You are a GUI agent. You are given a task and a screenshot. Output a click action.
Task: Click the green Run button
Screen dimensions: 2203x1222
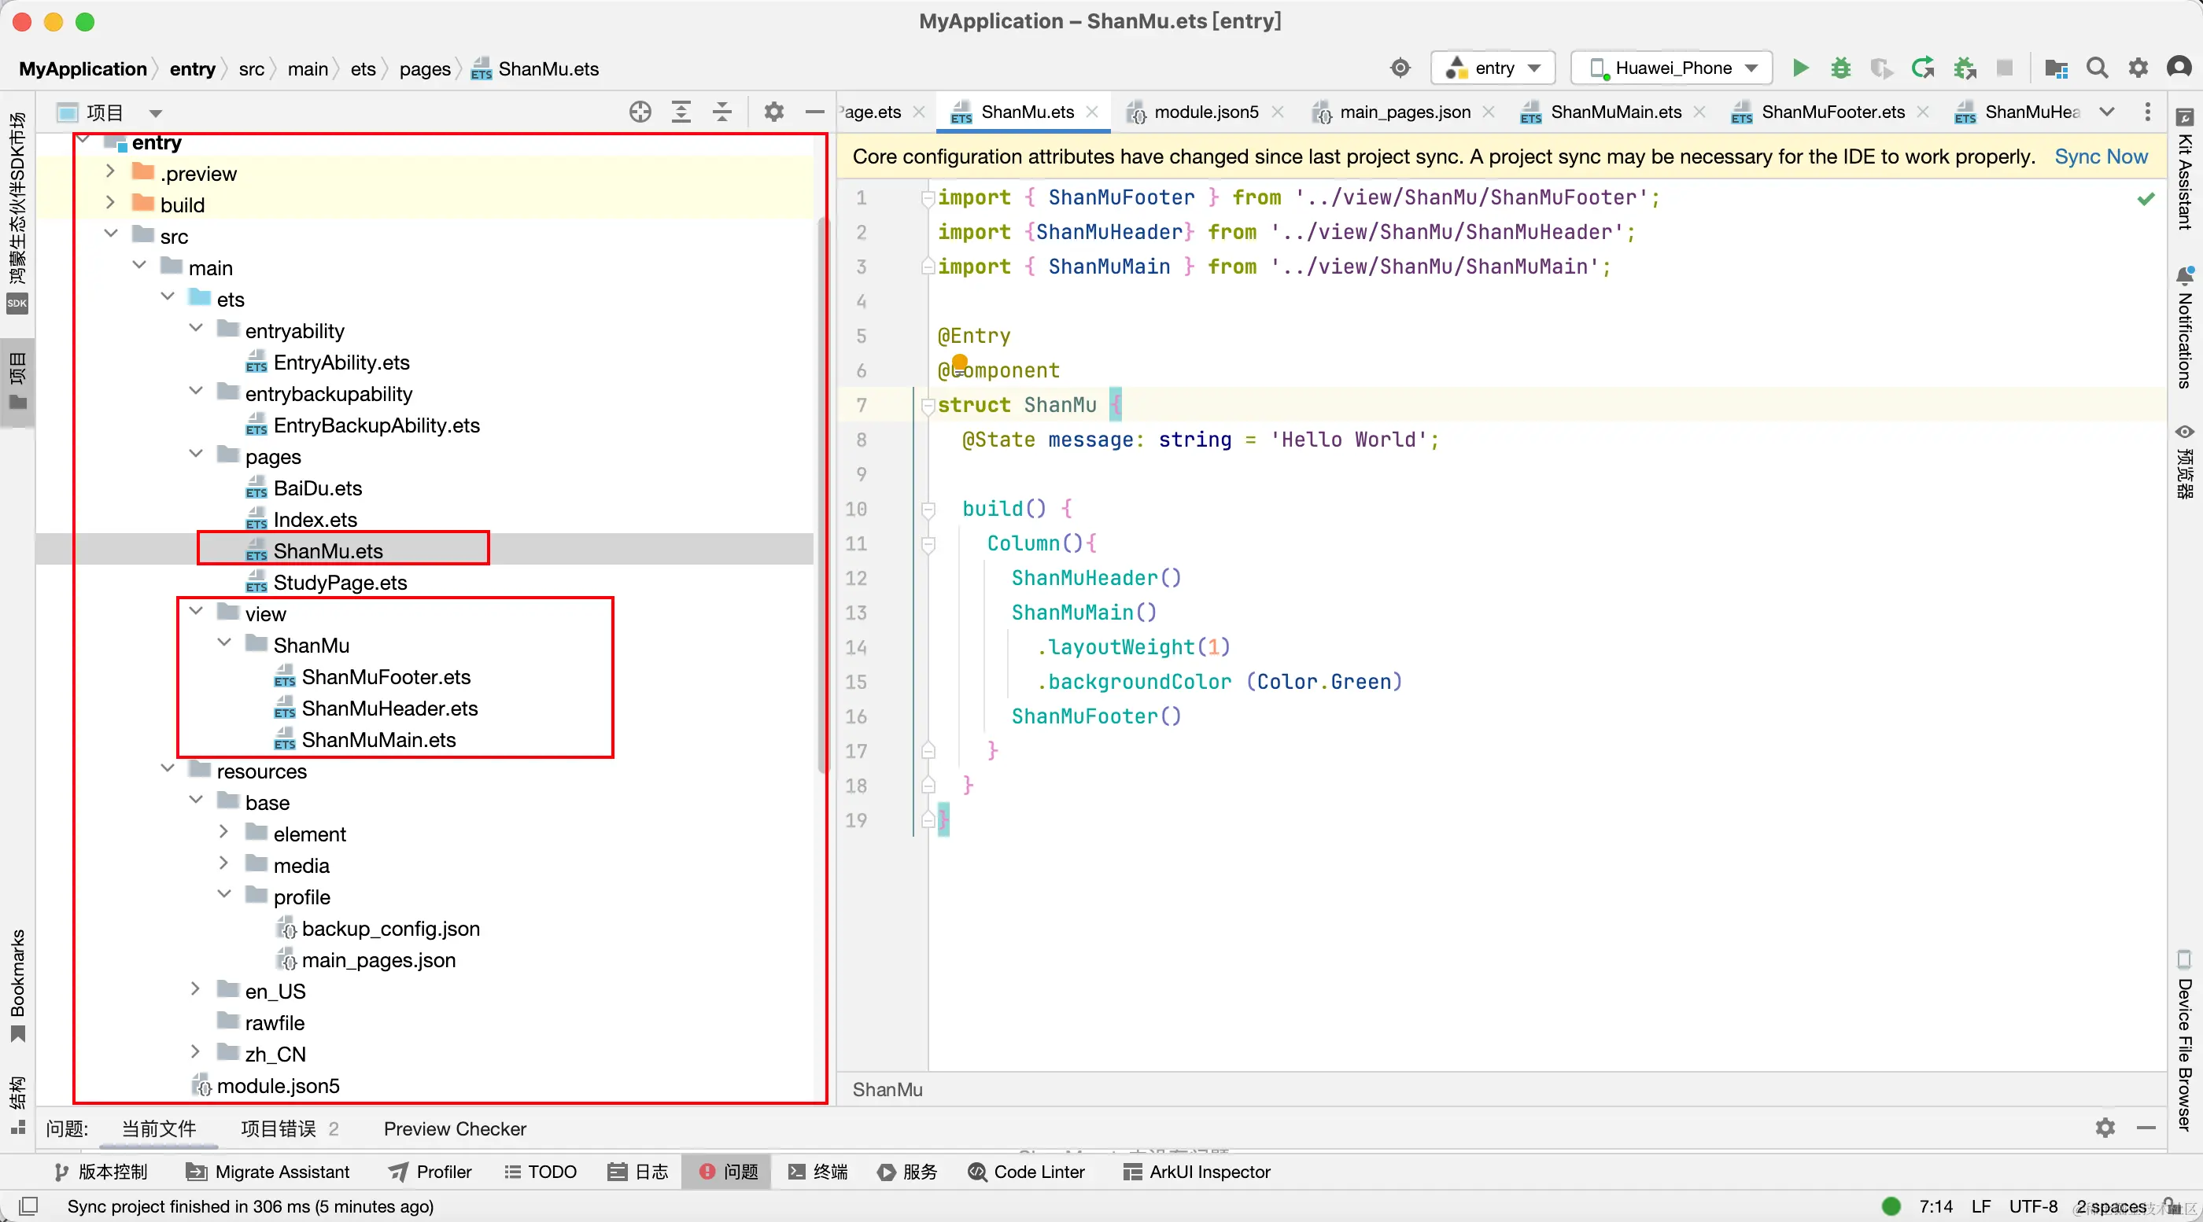click(1800, 68)
